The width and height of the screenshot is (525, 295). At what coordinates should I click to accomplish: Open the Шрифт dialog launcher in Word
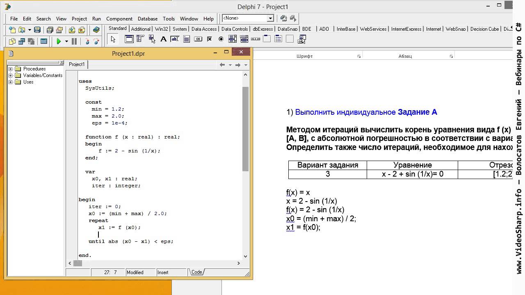[x=359, y=56]
